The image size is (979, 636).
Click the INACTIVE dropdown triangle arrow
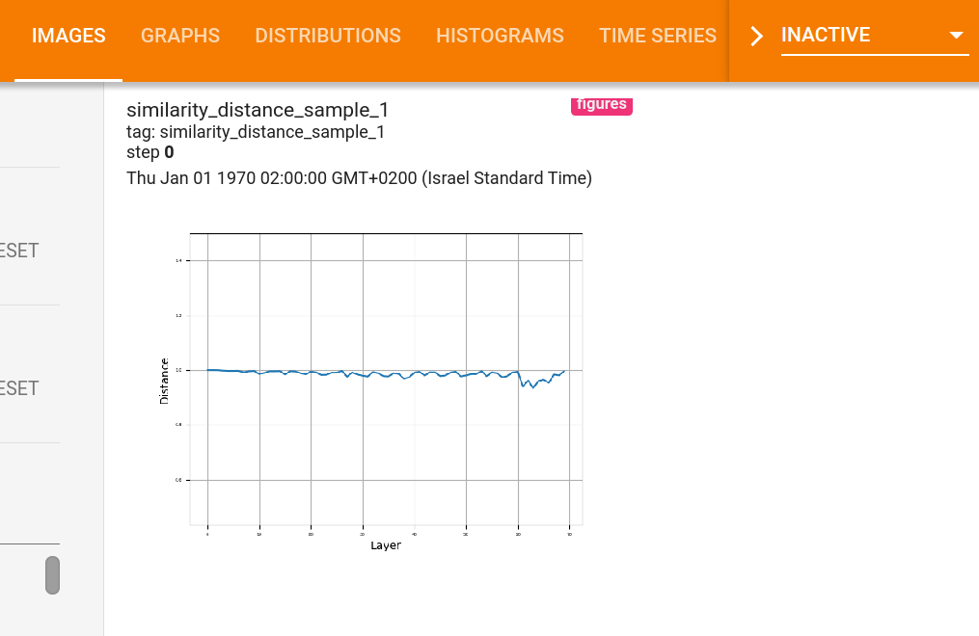click(x=956, y=36)
